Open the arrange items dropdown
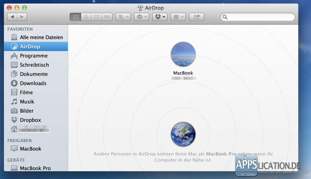This screenshot has width=311, height=179. [123, 17]
